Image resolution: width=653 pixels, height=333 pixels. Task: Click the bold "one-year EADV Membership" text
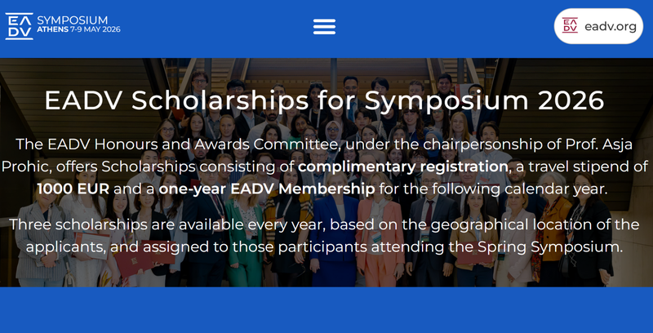[x=266, y=189]
